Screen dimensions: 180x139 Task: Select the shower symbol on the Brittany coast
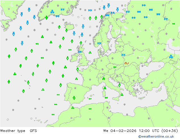[78, 69]
